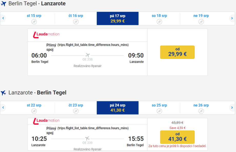236x152 pixels.
Task: Switch to the čt 16 srp date tab
Action: pyautogui.click(x=76, y=18)
